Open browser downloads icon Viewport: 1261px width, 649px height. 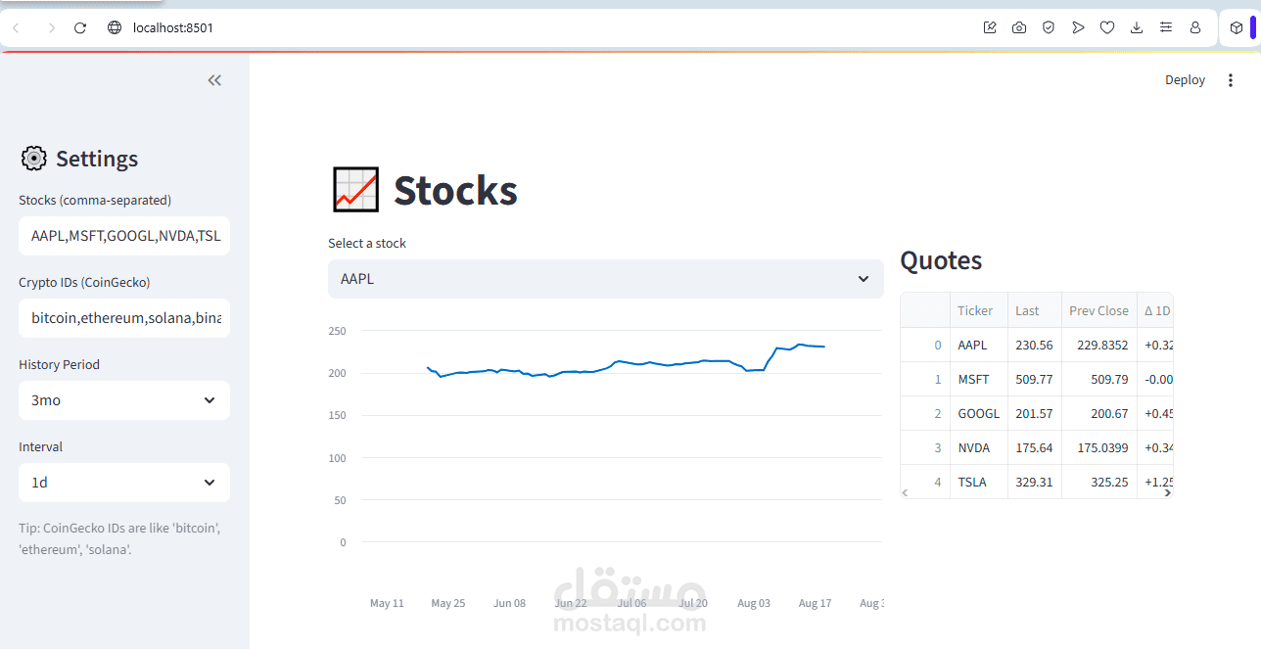tap(1137, 27)
